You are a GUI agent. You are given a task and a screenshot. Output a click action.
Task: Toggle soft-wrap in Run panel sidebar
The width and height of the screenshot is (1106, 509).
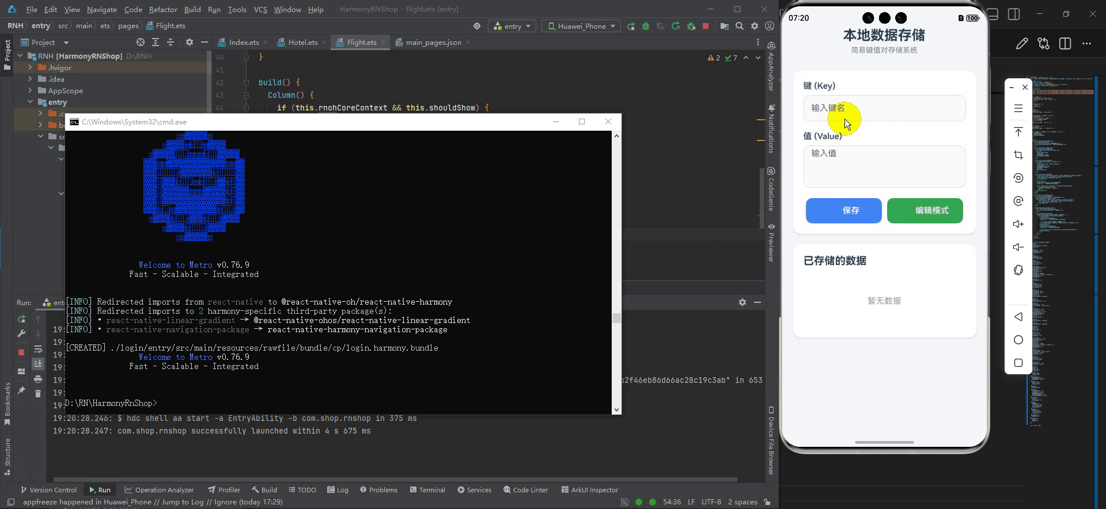tap(38, 349)
